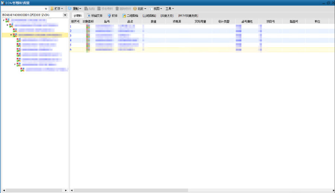Collapse the root tree node

click(4, 20)
